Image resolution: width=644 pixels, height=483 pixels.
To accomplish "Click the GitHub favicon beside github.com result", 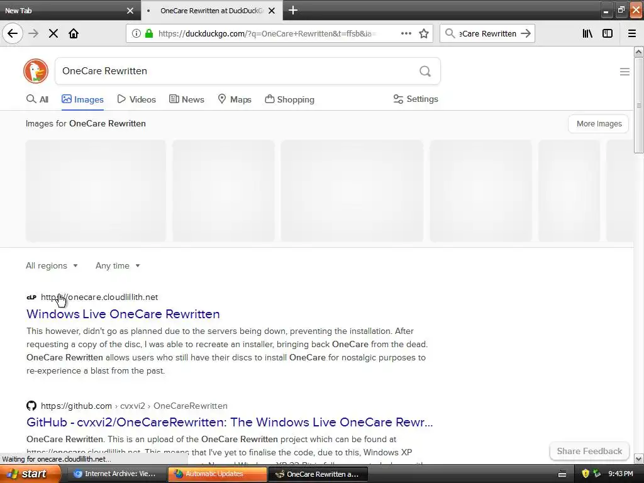I will click(x=31, y=406).
